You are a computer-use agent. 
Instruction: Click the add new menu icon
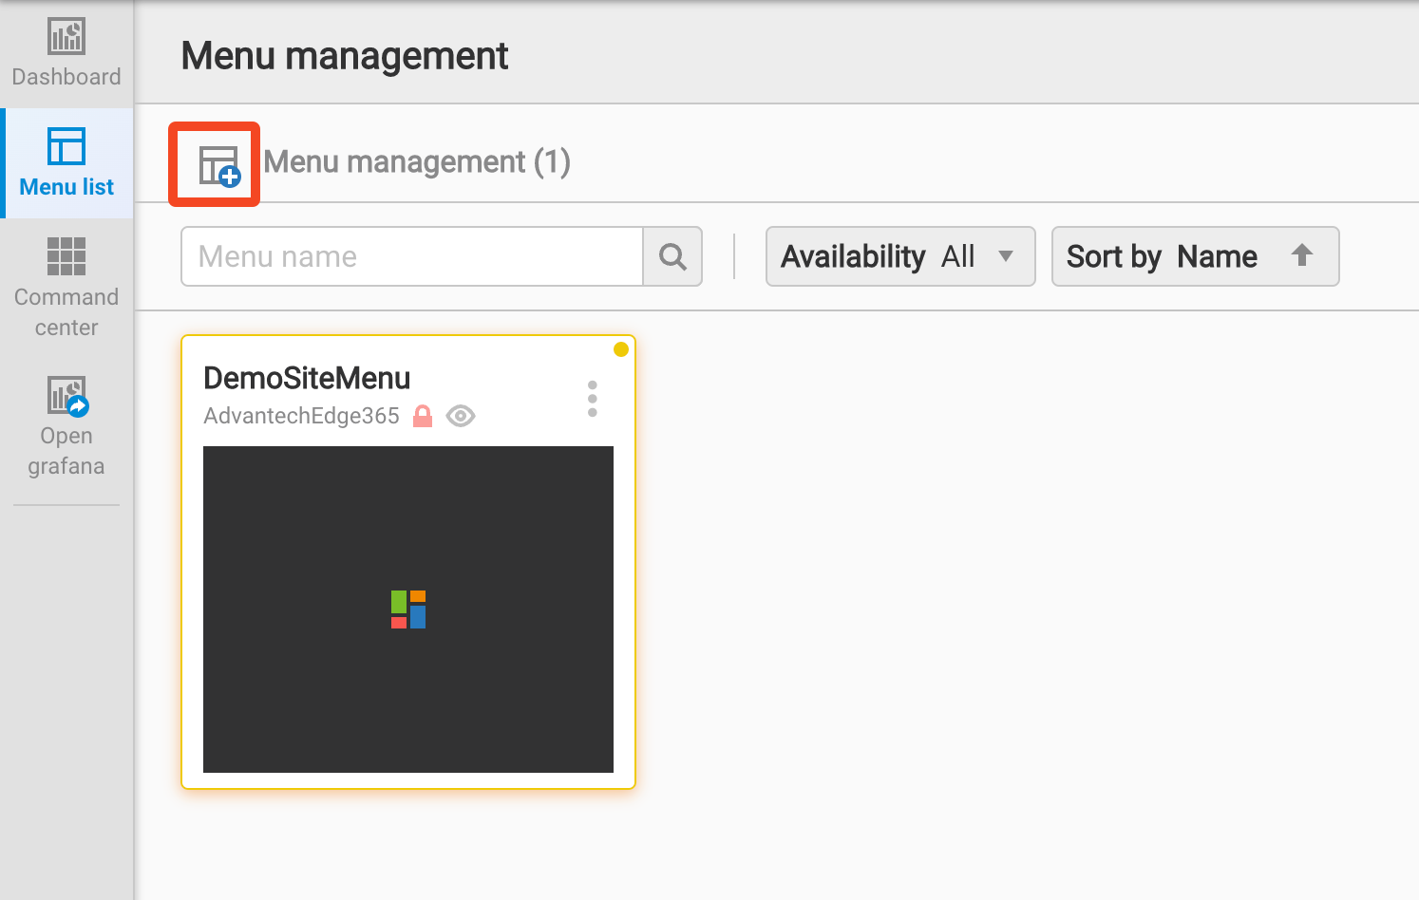click(x=218, y=165)
